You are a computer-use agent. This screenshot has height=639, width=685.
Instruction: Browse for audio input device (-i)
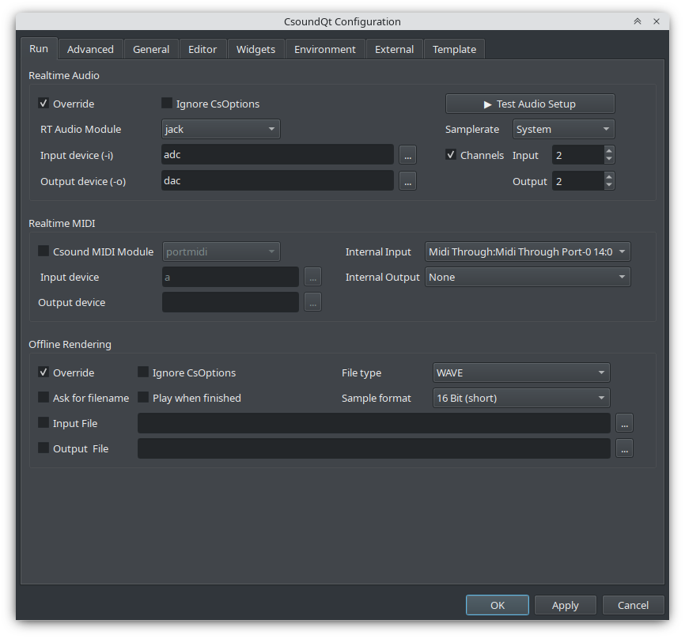407,155
